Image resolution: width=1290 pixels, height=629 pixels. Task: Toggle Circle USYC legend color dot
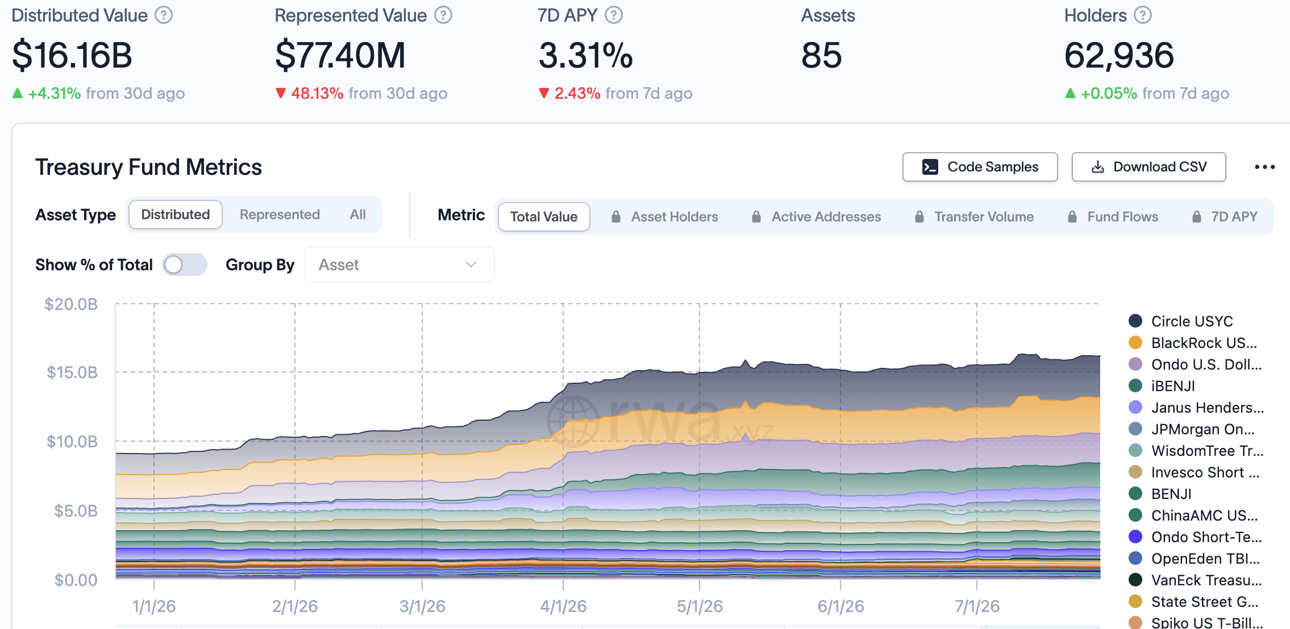click(1135, 321)
